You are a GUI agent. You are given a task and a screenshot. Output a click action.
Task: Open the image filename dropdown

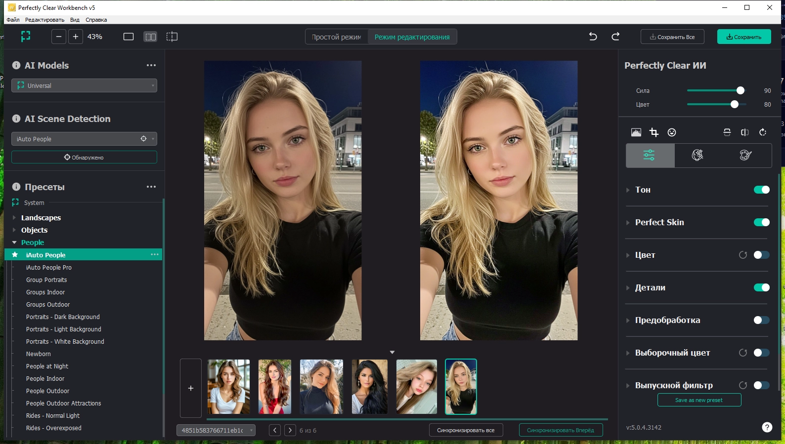(216, 430)
